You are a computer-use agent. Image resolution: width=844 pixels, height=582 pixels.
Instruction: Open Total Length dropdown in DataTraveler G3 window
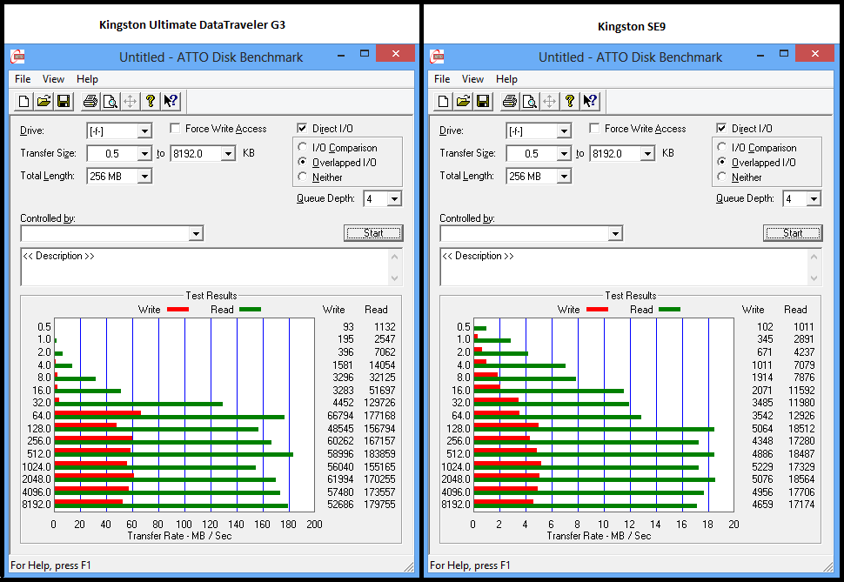[144, 176]
